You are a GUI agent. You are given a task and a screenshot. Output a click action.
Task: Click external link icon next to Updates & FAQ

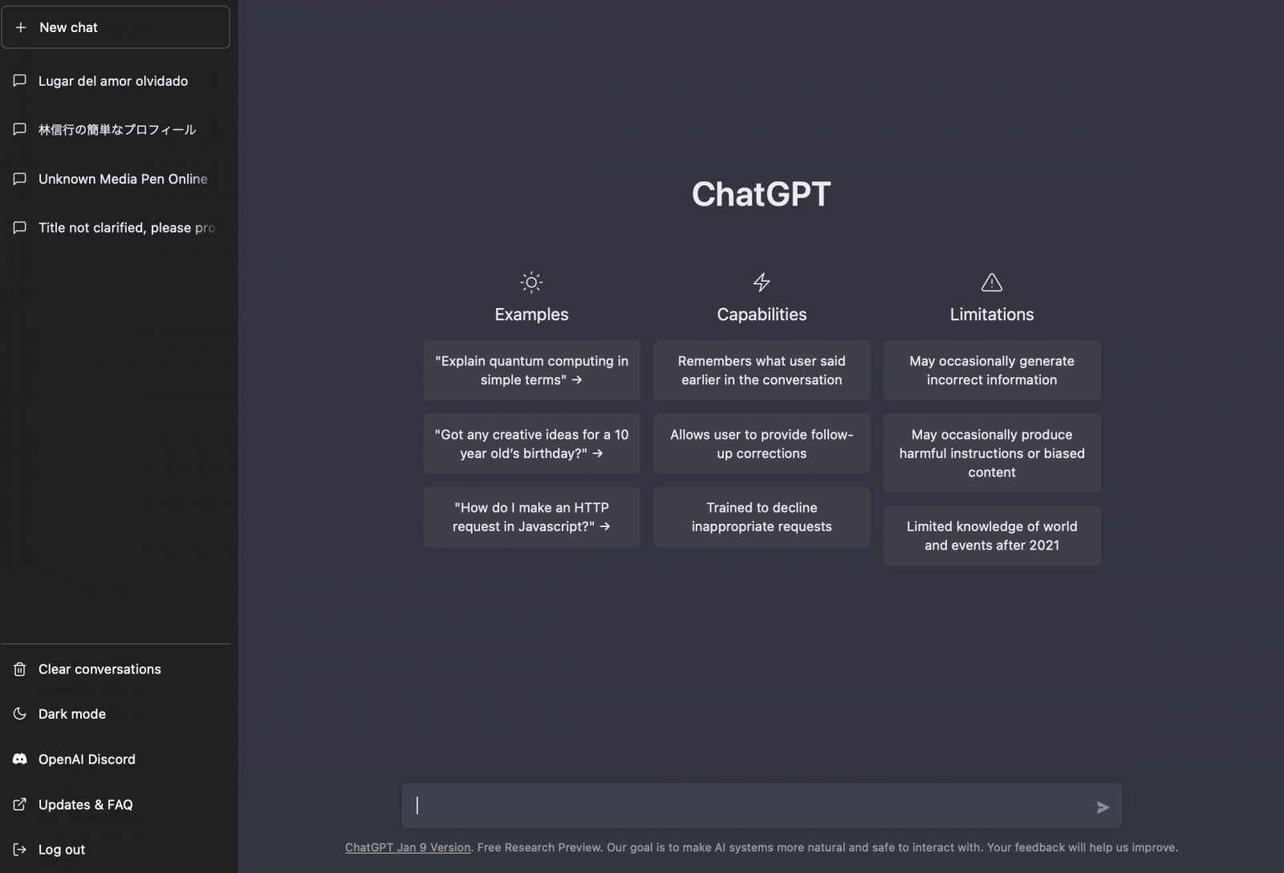20,804
